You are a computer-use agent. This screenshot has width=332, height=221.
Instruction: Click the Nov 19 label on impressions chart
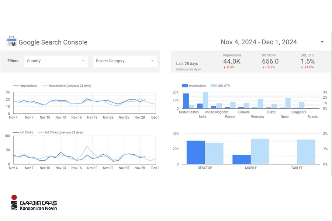[x=92, y=117]
